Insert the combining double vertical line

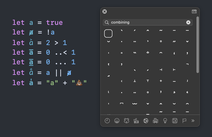122,53
